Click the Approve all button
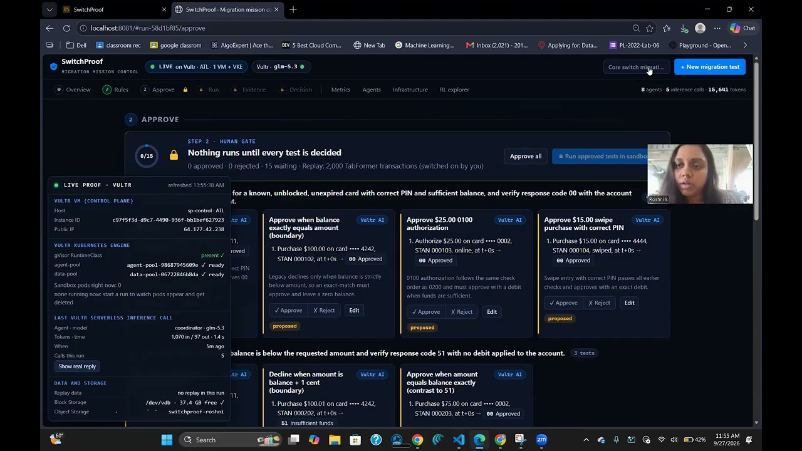 pyautogui.click(x=526, y=157)
